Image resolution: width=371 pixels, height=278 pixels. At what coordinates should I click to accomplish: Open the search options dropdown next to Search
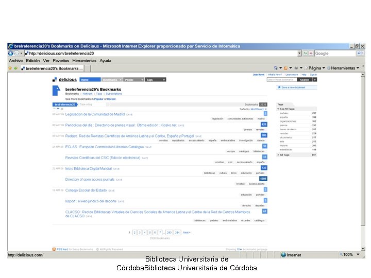[x=315, y=80]
